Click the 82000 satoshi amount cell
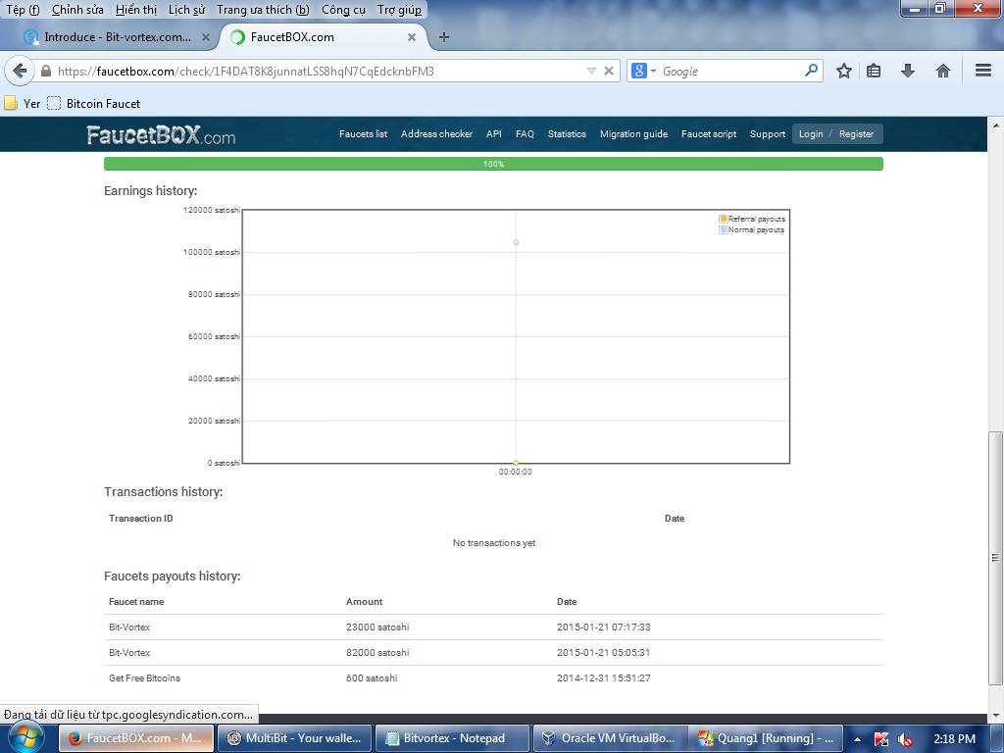 click(377, 652)
